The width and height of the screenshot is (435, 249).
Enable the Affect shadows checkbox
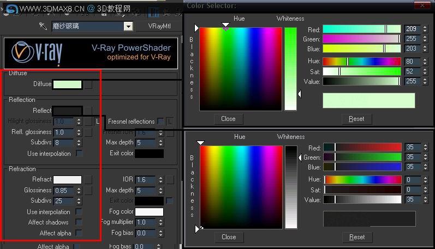pos(79,222)
